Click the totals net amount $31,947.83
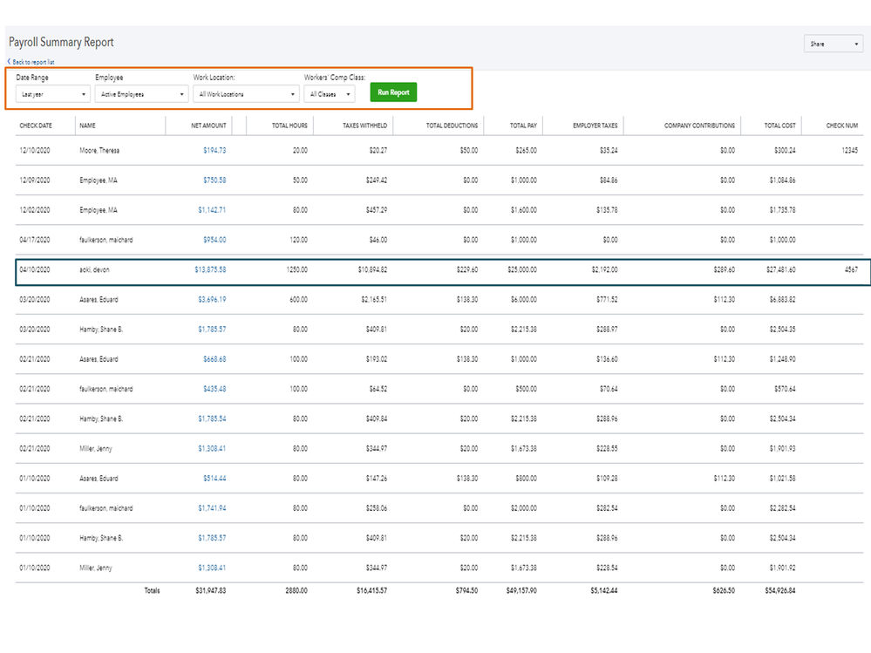 pos(210,591)
